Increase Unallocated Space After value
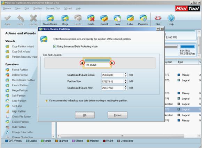The width and height of the screenshot is (202, 148). pyautogui.click(x=125, y=87)
